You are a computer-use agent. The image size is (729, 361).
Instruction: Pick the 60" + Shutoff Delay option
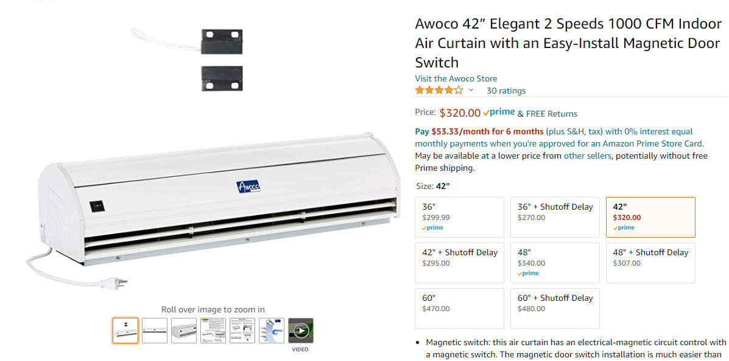(555, 308)
